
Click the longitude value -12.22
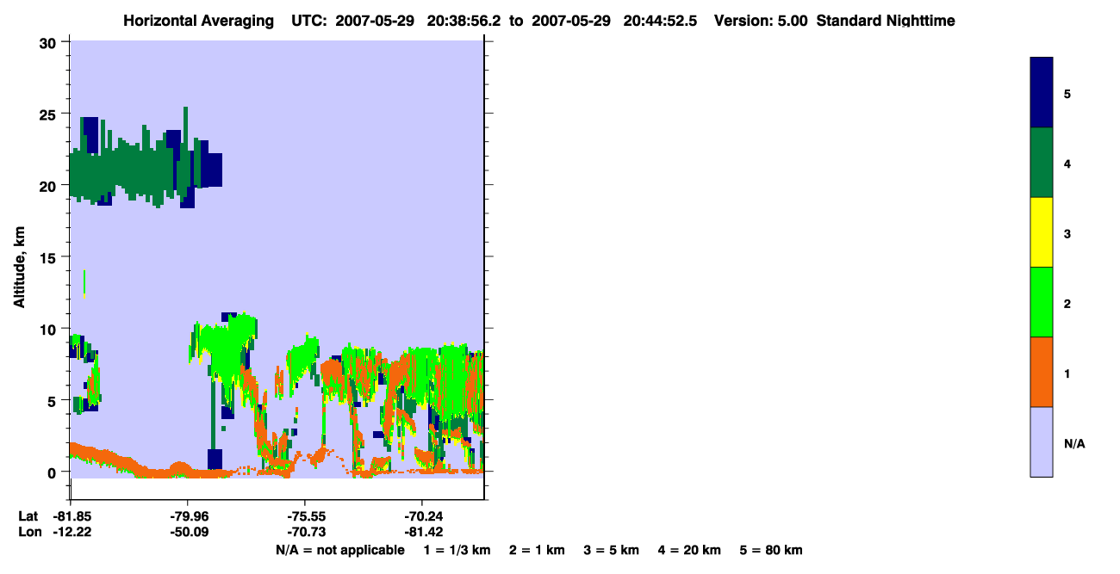pyautogui.click(x=71, y=532)
